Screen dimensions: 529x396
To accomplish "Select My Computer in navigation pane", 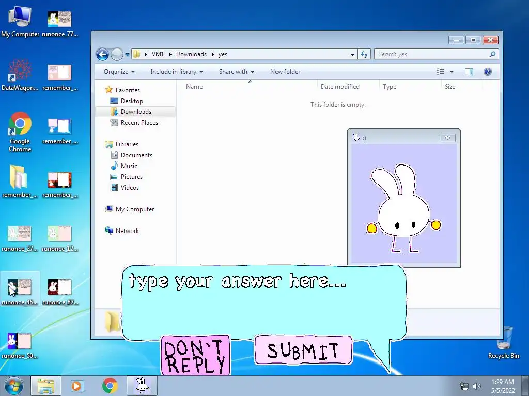I will pyautogui.click(x=130, y=209).
